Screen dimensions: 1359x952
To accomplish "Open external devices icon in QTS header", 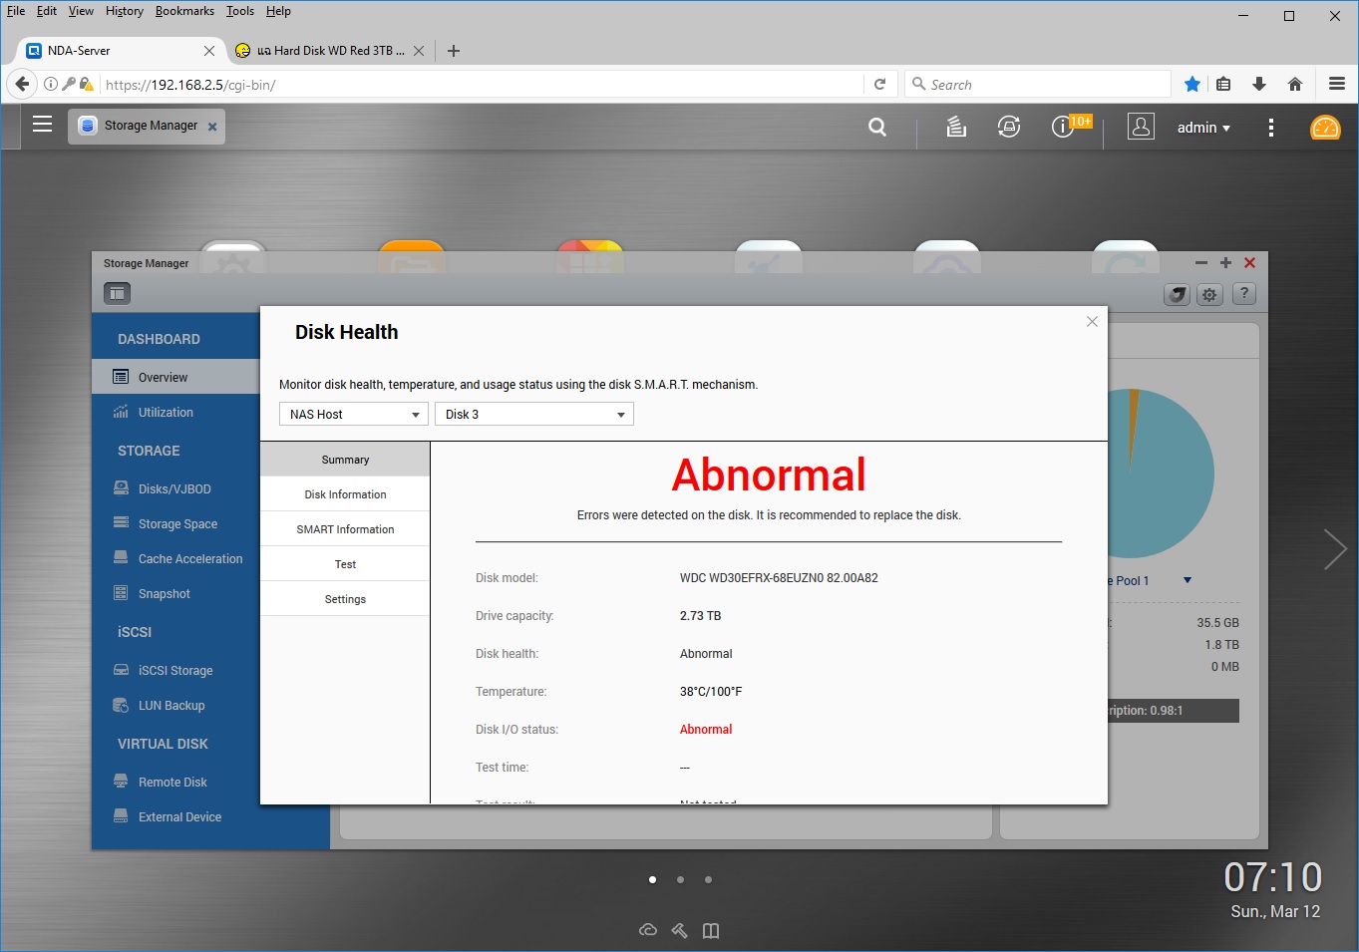I will point(1009,127).
